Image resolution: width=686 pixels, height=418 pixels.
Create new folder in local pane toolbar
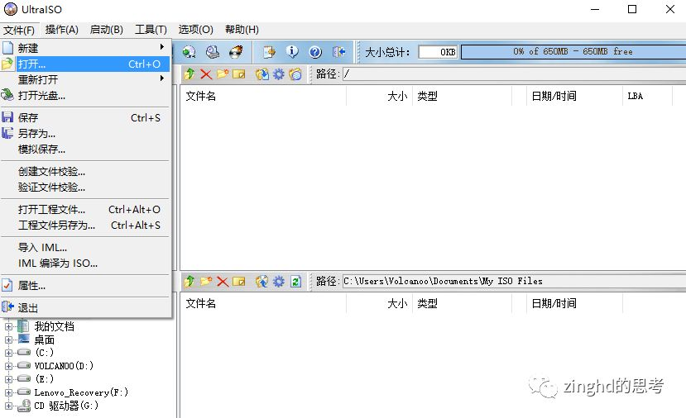[206, 282]
